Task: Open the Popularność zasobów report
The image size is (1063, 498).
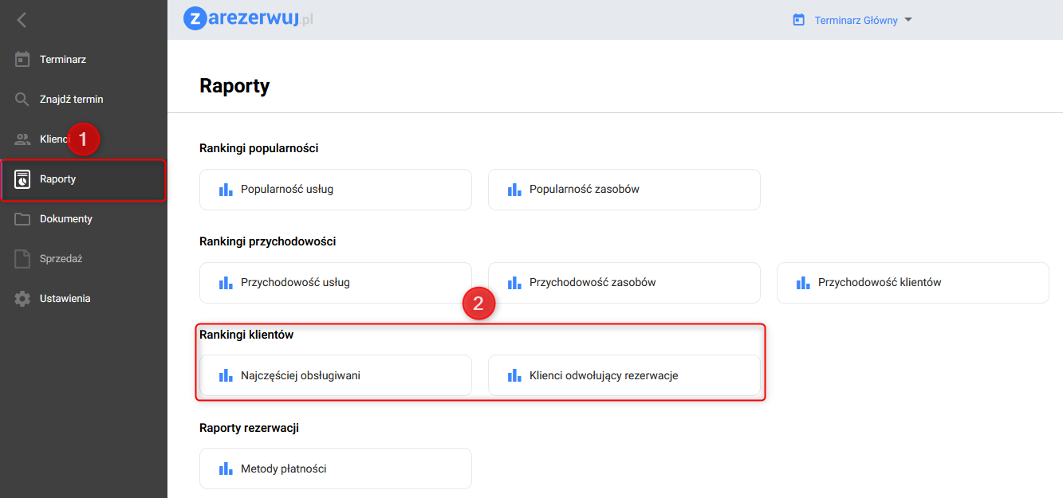Action: click(624, 190)
